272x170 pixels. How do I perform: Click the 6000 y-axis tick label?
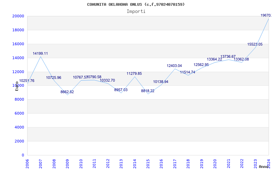click(19, 114)
